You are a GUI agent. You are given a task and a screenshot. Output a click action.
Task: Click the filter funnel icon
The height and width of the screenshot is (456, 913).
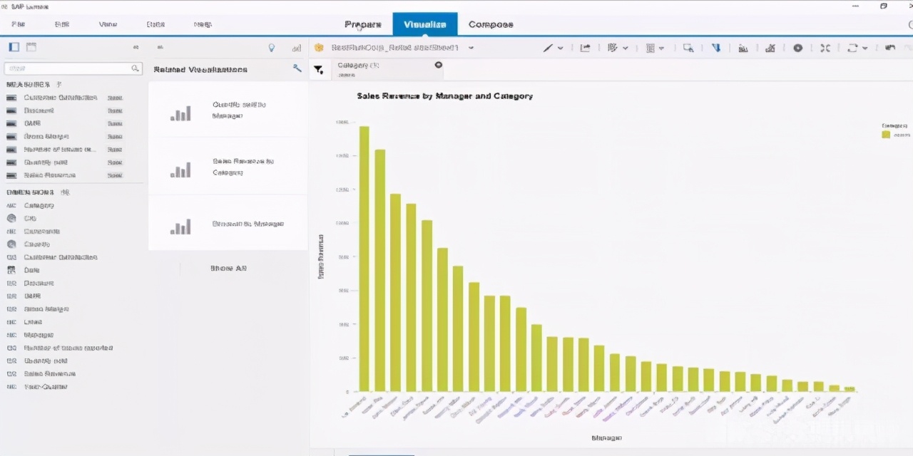tap(318, 69)
